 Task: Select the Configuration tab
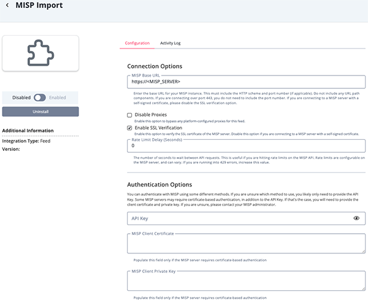(137, 43)
